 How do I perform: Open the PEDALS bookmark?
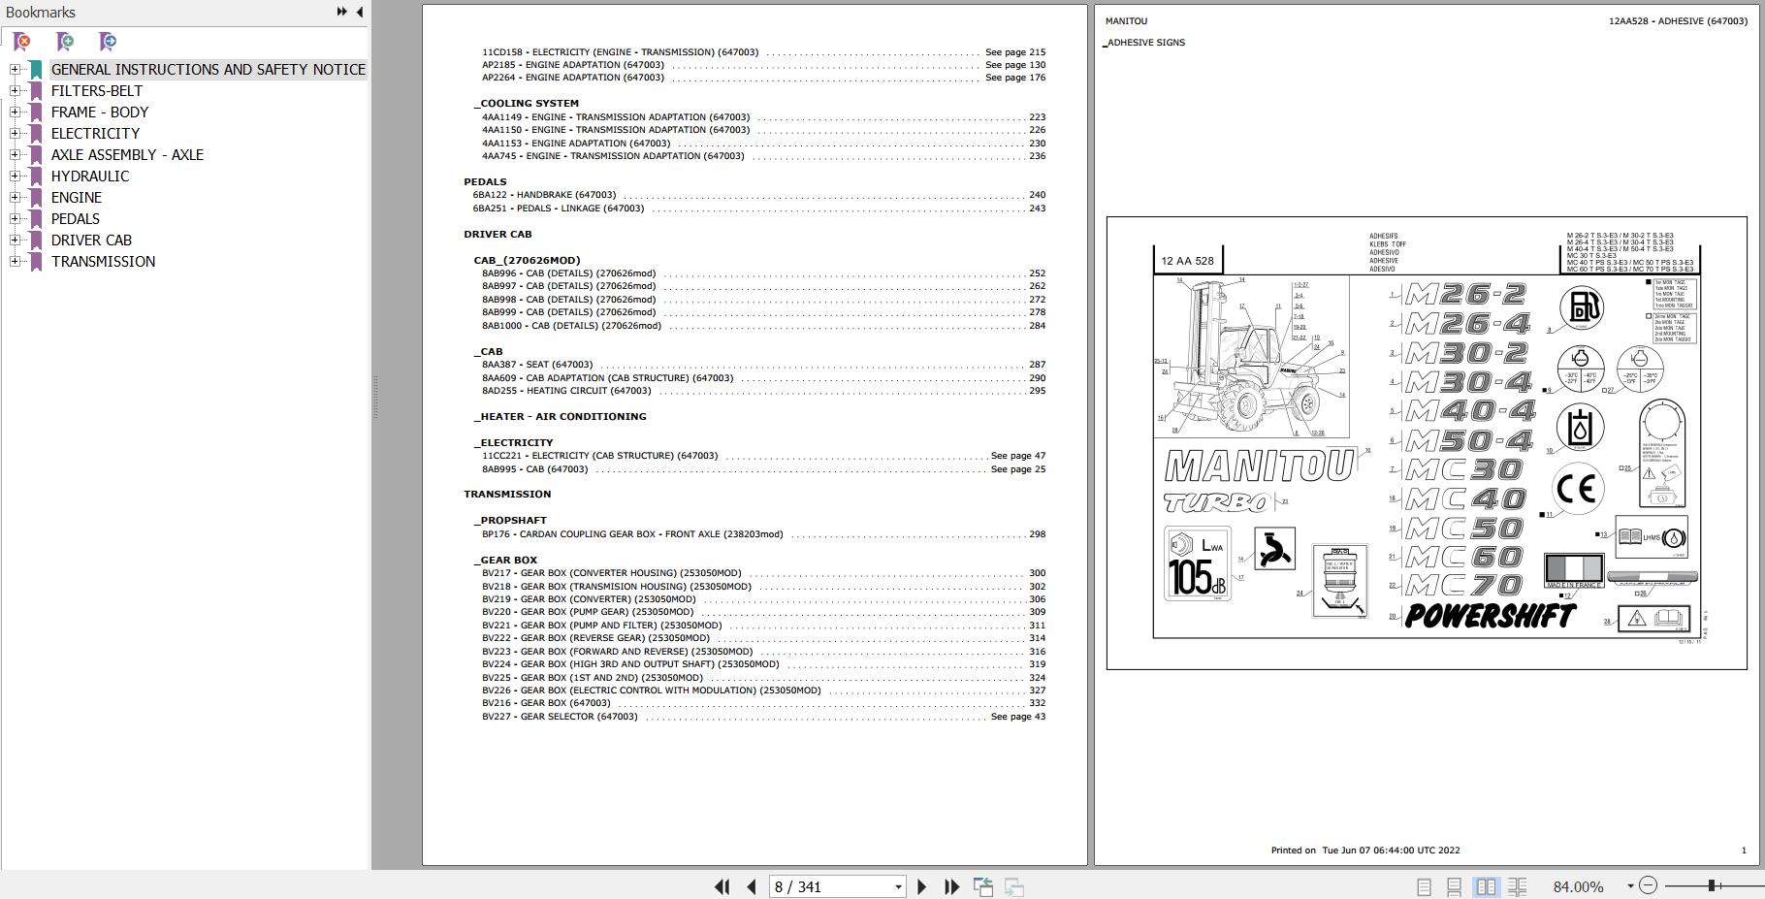pyautogui.click(x=76, y=219)
